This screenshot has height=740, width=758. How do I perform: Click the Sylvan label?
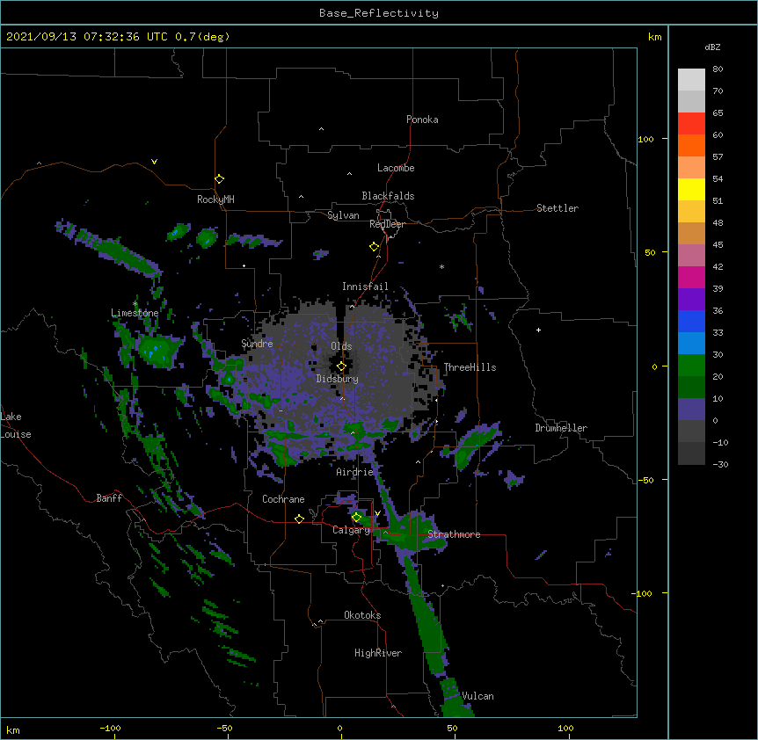pyautogui.click(x=343, y=215)
